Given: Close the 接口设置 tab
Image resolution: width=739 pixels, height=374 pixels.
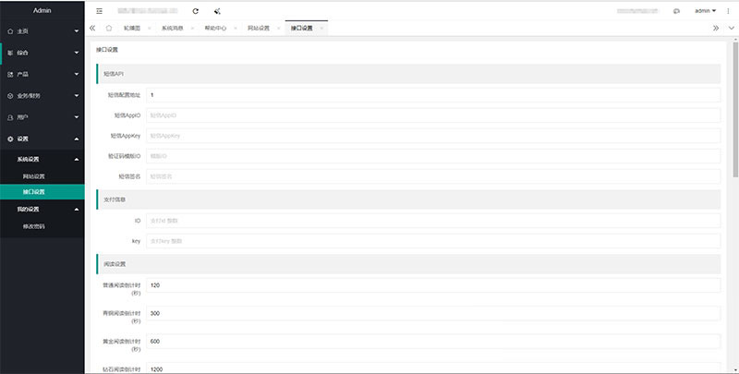Looking at the screenshot, I should 321,28.
